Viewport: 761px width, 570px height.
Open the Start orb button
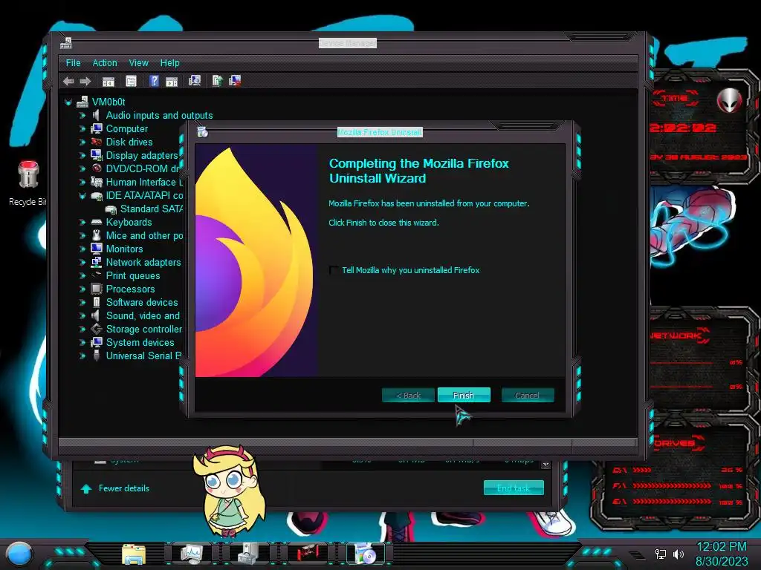tap(20, 554)
